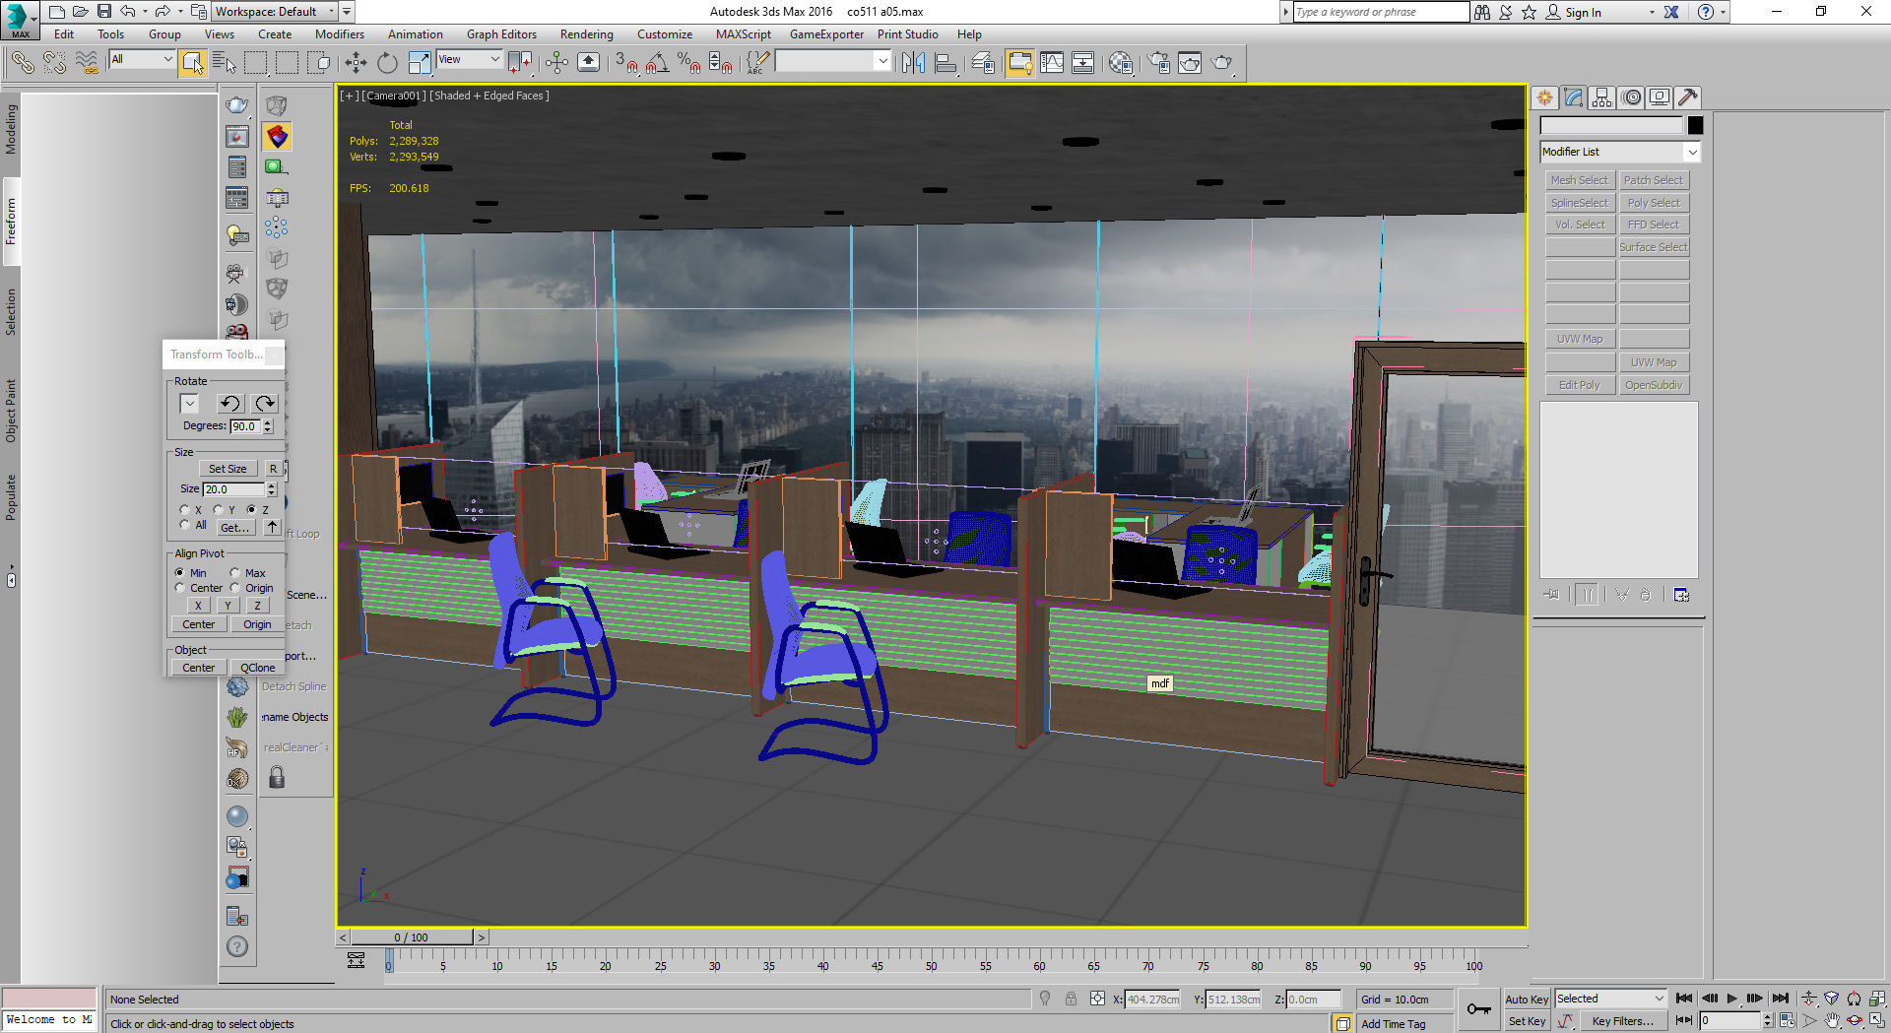Click the Set Size button

tap(228, 469)
